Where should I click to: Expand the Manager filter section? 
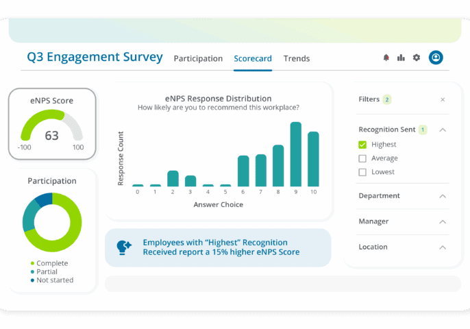pos(443,221)
